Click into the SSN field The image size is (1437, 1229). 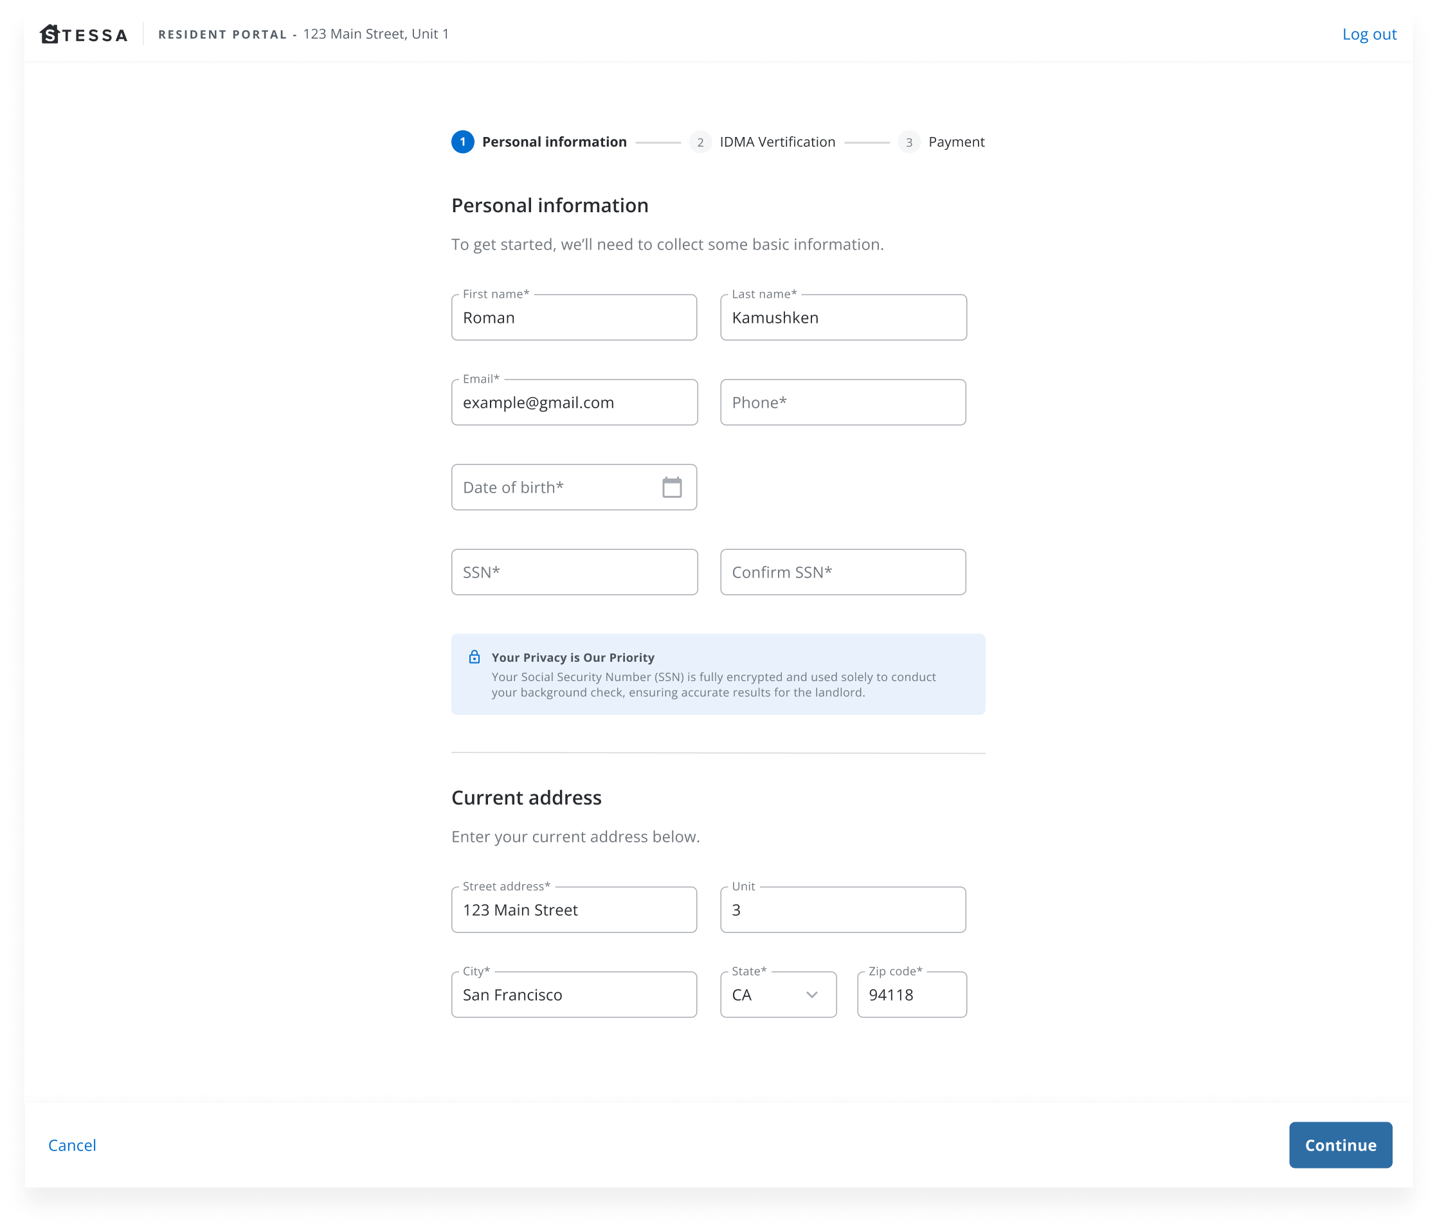tap(574, 572)
